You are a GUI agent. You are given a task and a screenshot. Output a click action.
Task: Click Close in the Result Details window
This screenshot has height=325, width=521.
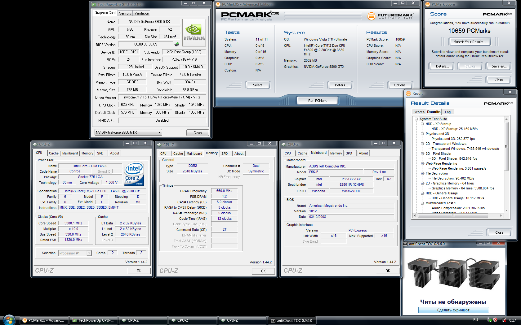[499, 232]
